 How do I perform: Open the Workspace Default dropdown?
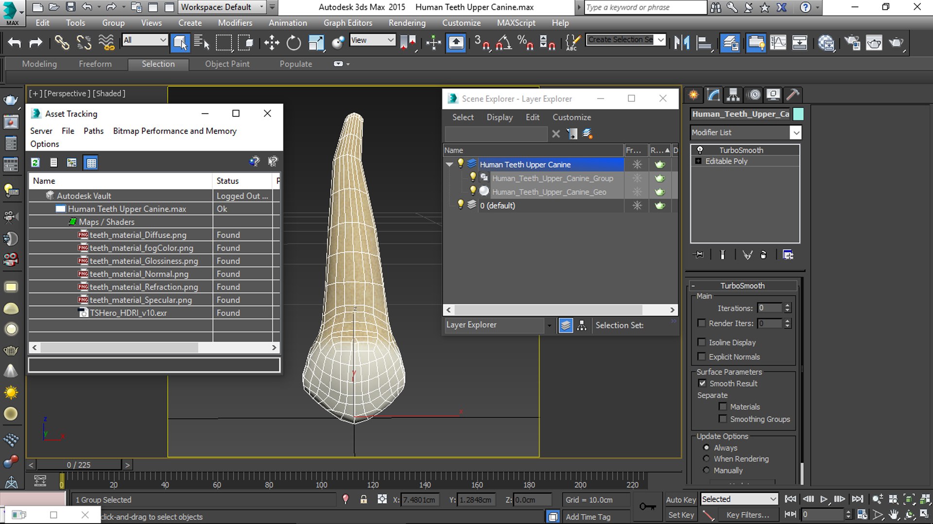[223, 7]
